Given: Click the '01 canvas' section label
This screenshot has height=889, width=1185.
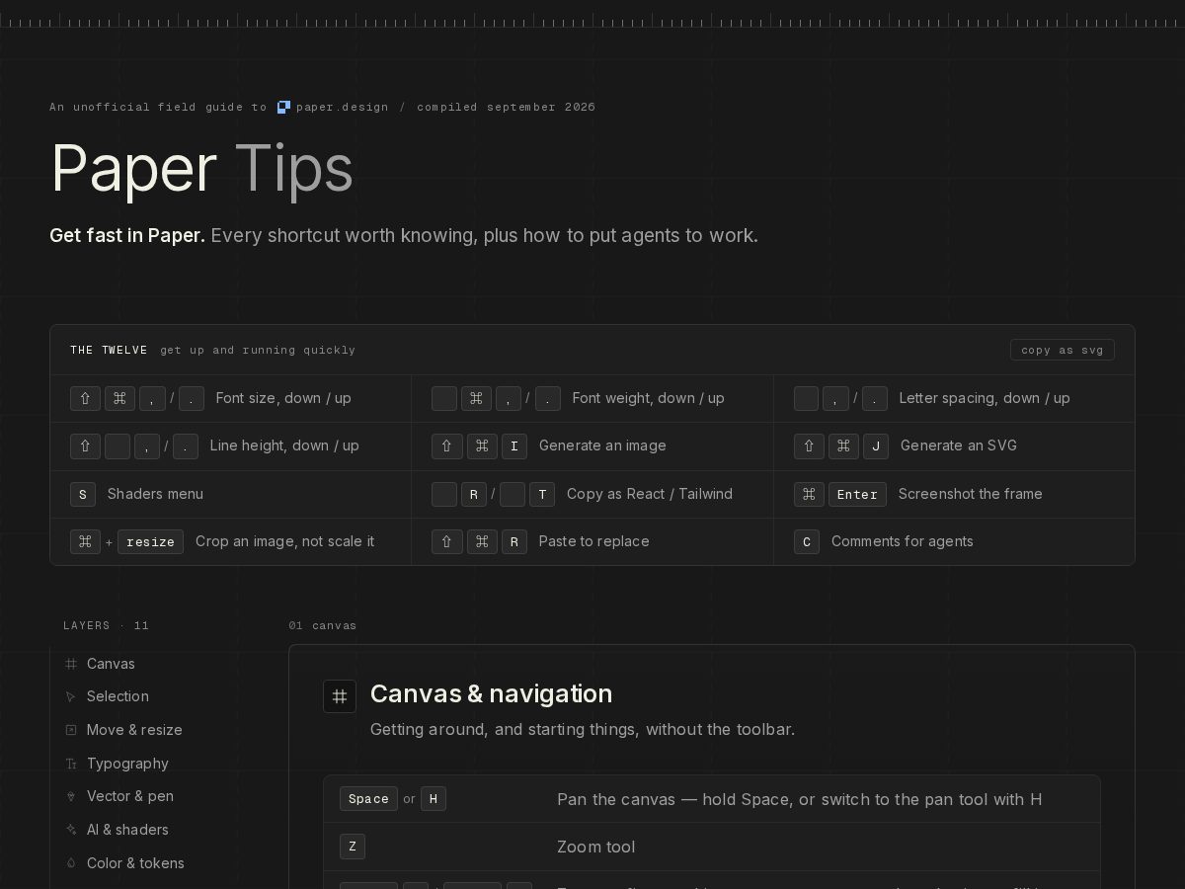Looking at the screenshot, I should [323, 625].
